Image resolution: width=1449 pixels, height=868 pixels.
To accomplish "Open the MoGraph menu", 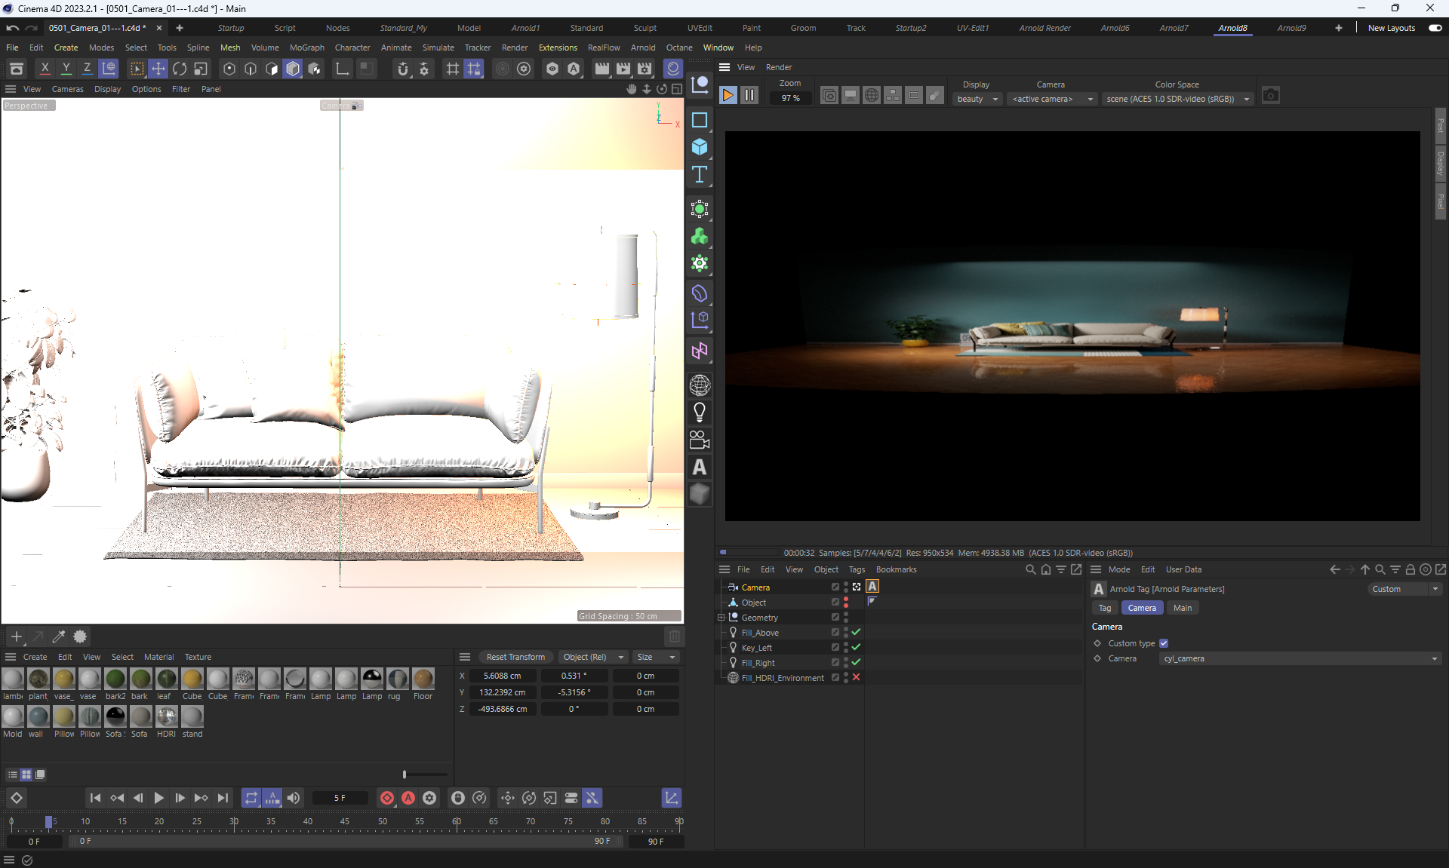I will 306,48.
